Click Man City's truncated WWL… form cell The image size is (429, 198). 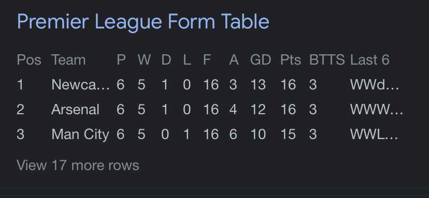374,134
